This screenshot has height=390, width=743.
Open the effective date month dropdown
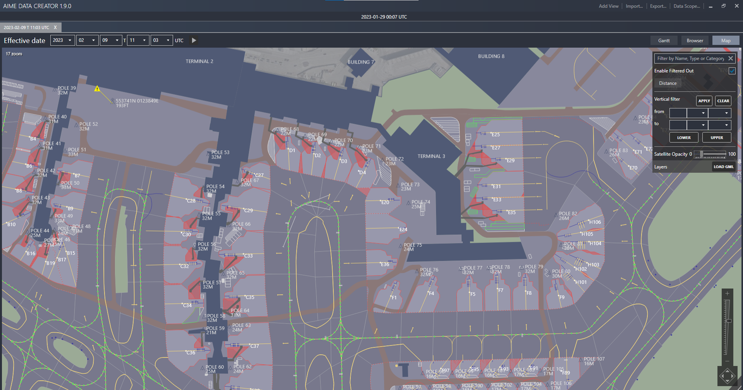87,40
